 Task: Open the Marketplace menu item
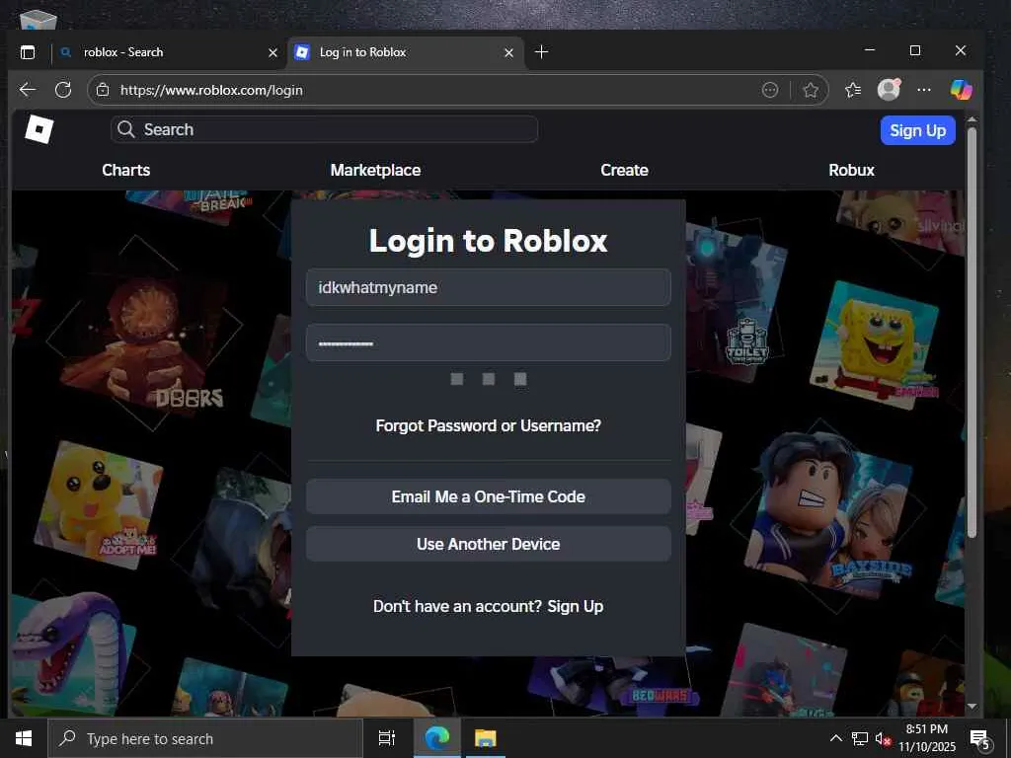click(375, 170)
